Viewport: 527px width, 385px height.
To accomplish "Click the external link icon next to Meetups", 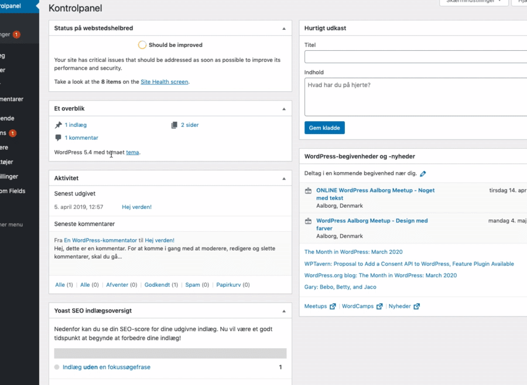I will coord(333,307).
